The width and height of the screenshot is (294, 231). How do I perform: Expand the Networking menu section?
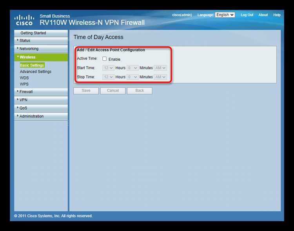[41, 49]
